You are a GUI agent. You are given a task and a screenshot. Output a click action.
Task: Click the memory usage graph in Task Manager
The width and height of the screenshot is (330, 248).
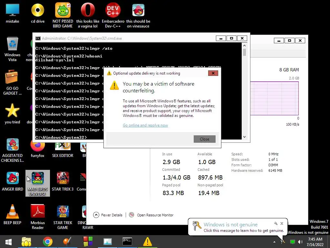pos(275,98)
